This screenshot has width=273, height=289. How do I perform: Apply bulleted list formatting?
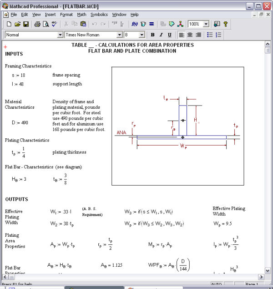(210, 35)
